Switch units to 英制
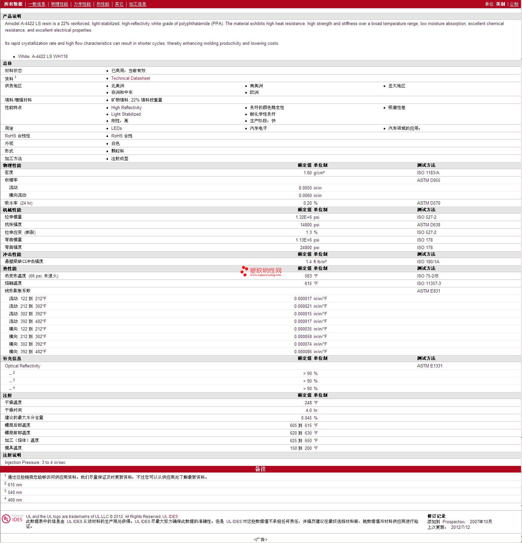This screenshot has height=543, width=522. click(x=500, y=4)
